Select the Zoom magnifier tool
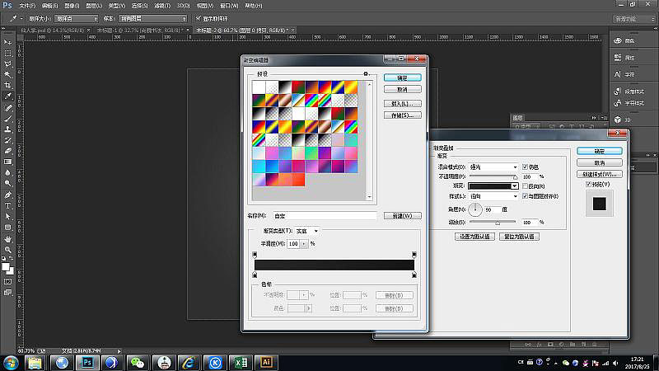Image resolution: width=659 pixels, height=371 pixels. [8, 251]
